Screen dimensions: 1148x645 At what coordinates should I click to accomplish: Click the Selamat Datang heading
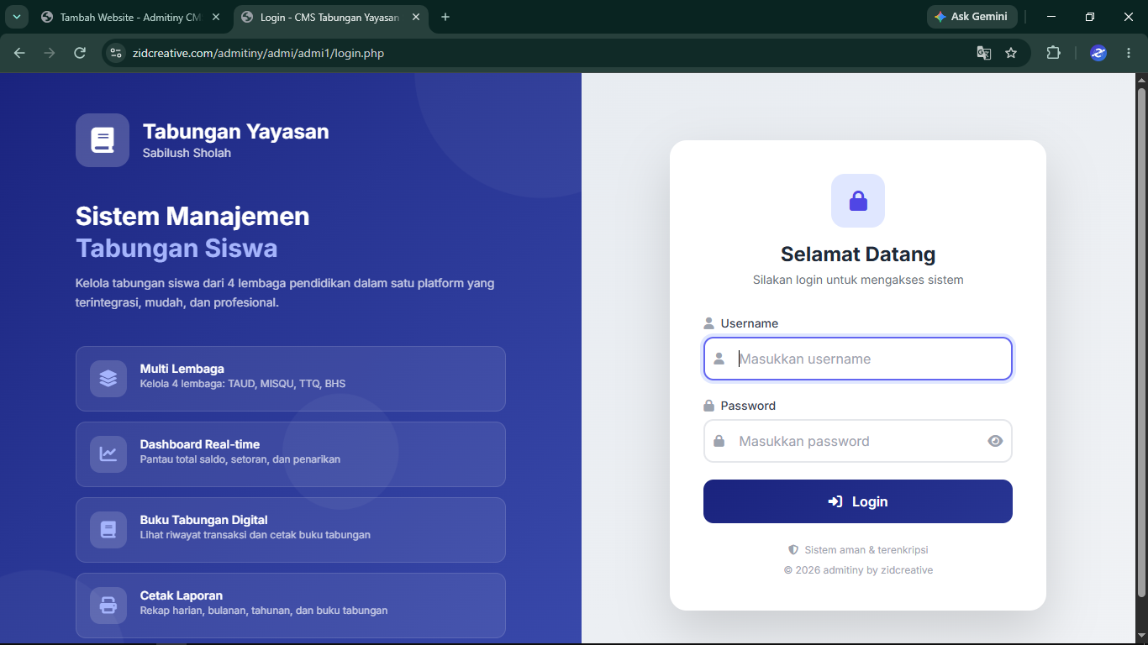click(858, 254)
